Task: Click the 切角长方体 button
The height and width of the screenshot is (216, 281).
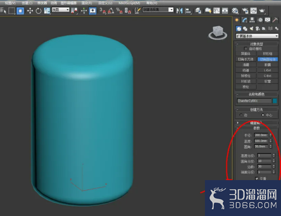Action: (245, 59)
